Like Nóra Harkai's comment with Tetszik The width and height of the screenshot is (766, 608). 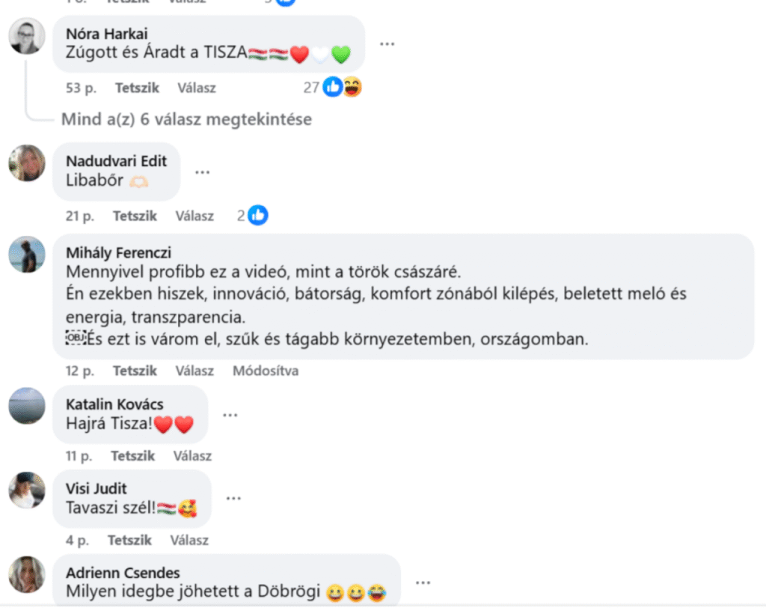(137, 88)
